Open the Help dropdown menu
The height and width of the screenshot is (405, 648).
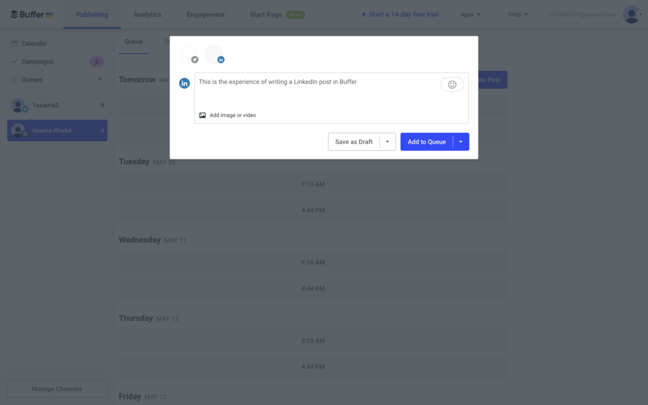coord(518,15)
